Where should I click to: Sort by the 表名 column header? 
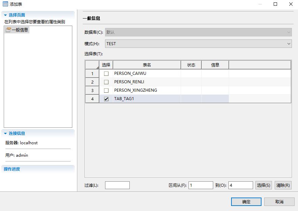(147, 65)
